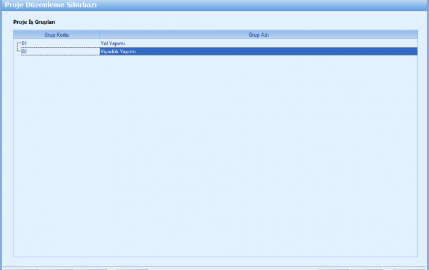Click the Yol Yapımı group name cell
This screenshot has width=429, height=270.
tap(113, 43)
